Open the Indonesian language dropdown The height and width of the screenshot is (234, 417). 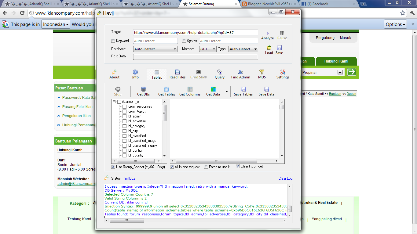pyautogui.click(x=56, y=24)
